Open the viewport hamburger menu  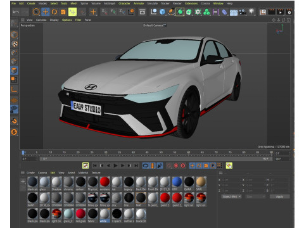[x=23, y=20]
